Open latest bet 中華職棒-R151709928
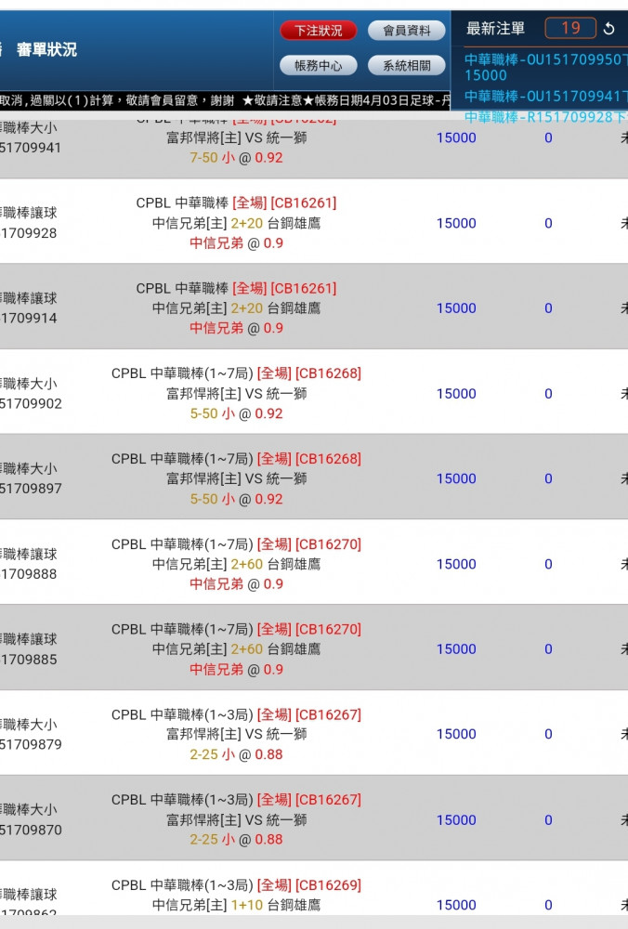This screenshot has width=628, height=929. 545,117
